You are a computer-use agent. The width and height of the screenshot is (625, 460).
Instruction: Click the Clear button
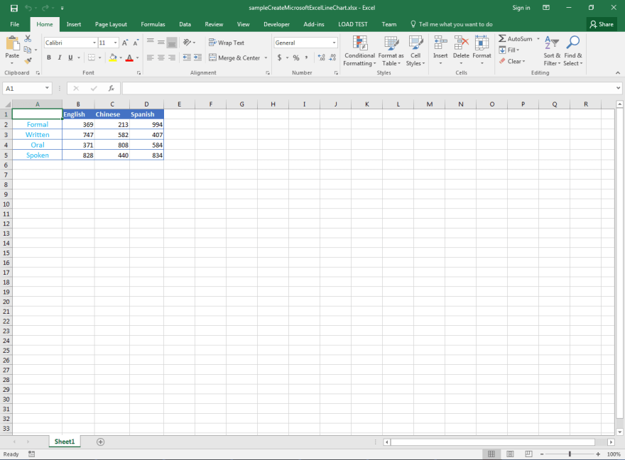512,61
